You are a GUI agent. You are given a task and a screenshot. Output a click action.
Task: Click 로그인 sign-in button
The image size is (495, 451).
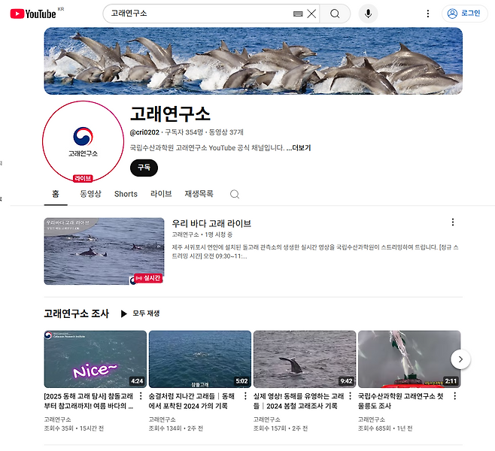pos(463,14)
